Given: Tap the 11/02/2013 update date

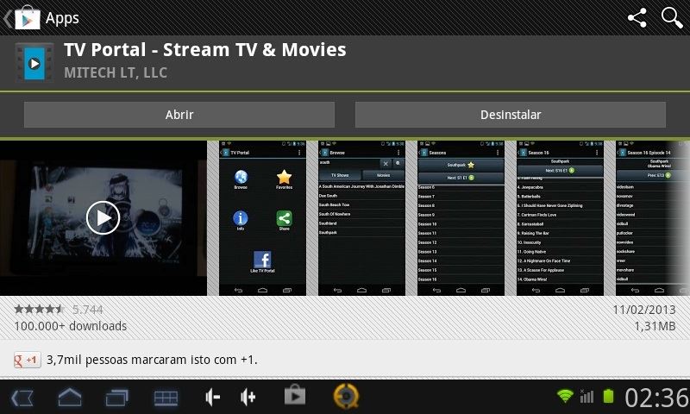Looking at the screenshot, I should coord(643,310).
